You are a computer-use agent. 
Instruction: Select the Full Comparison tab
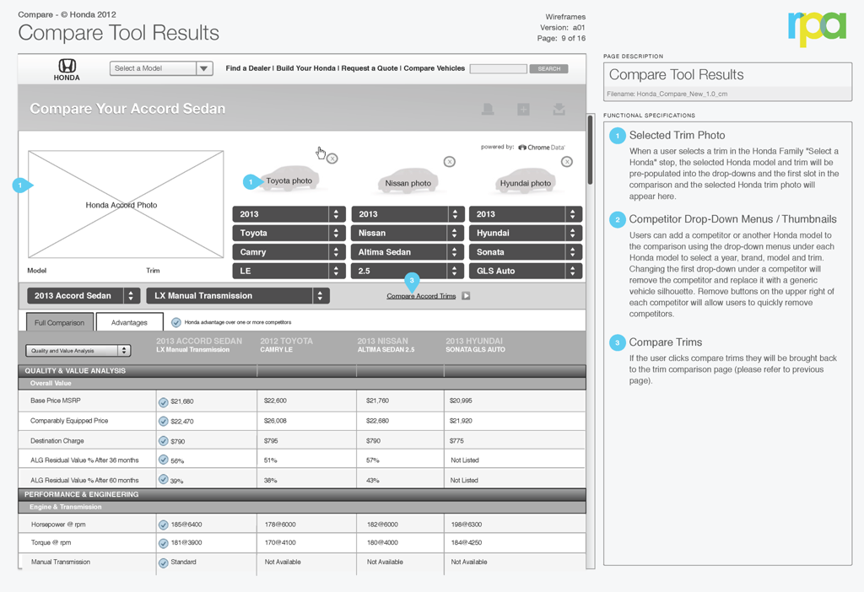[59, 322]
